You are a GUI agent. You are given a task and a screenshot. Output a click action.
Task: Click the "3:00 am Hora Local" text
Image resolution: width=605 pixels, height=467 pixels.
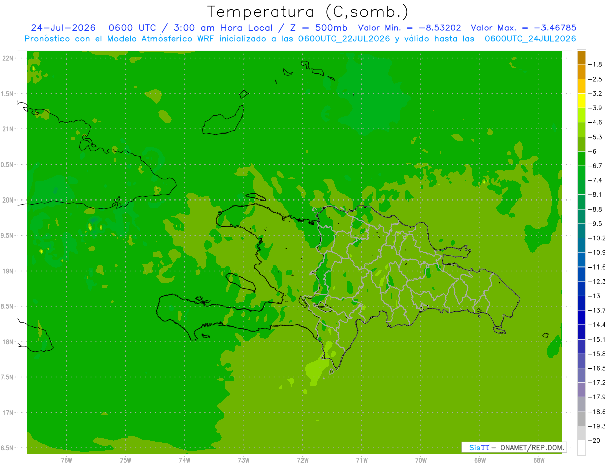tap(223, 28)
